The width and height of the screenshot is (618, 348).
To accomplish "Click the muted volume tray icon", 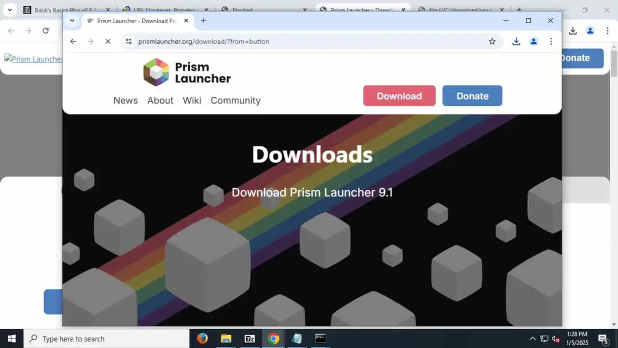I will (556, 338).
